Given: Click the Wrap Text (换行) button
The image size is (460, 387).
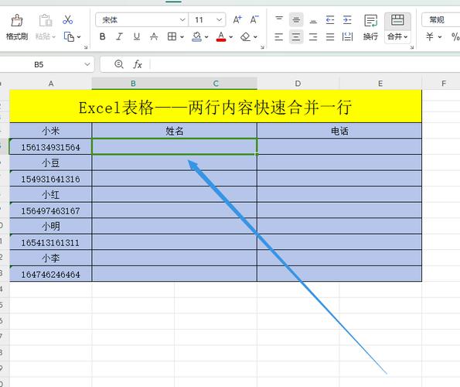Looking at the screenshot, I should (370, 27).
